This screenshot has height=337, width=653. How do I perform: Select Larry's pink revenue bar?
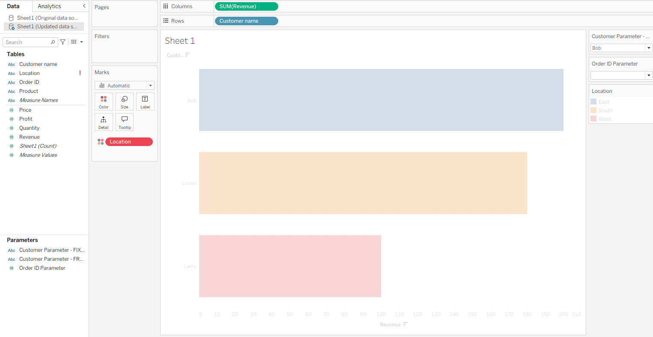coord(290,266)
